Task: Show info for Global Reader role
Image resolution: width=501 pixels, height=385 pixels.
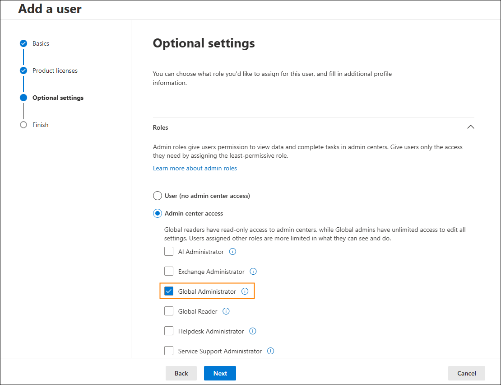Action: tap(226, 311)
